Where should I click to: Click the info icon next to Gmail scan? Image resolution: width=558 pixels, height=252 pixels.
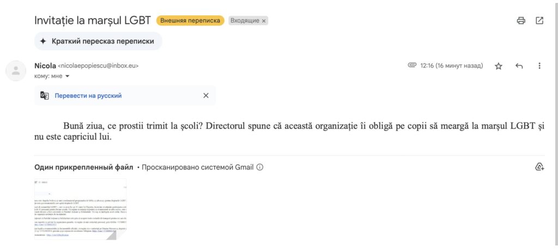(x=260, y=167)
